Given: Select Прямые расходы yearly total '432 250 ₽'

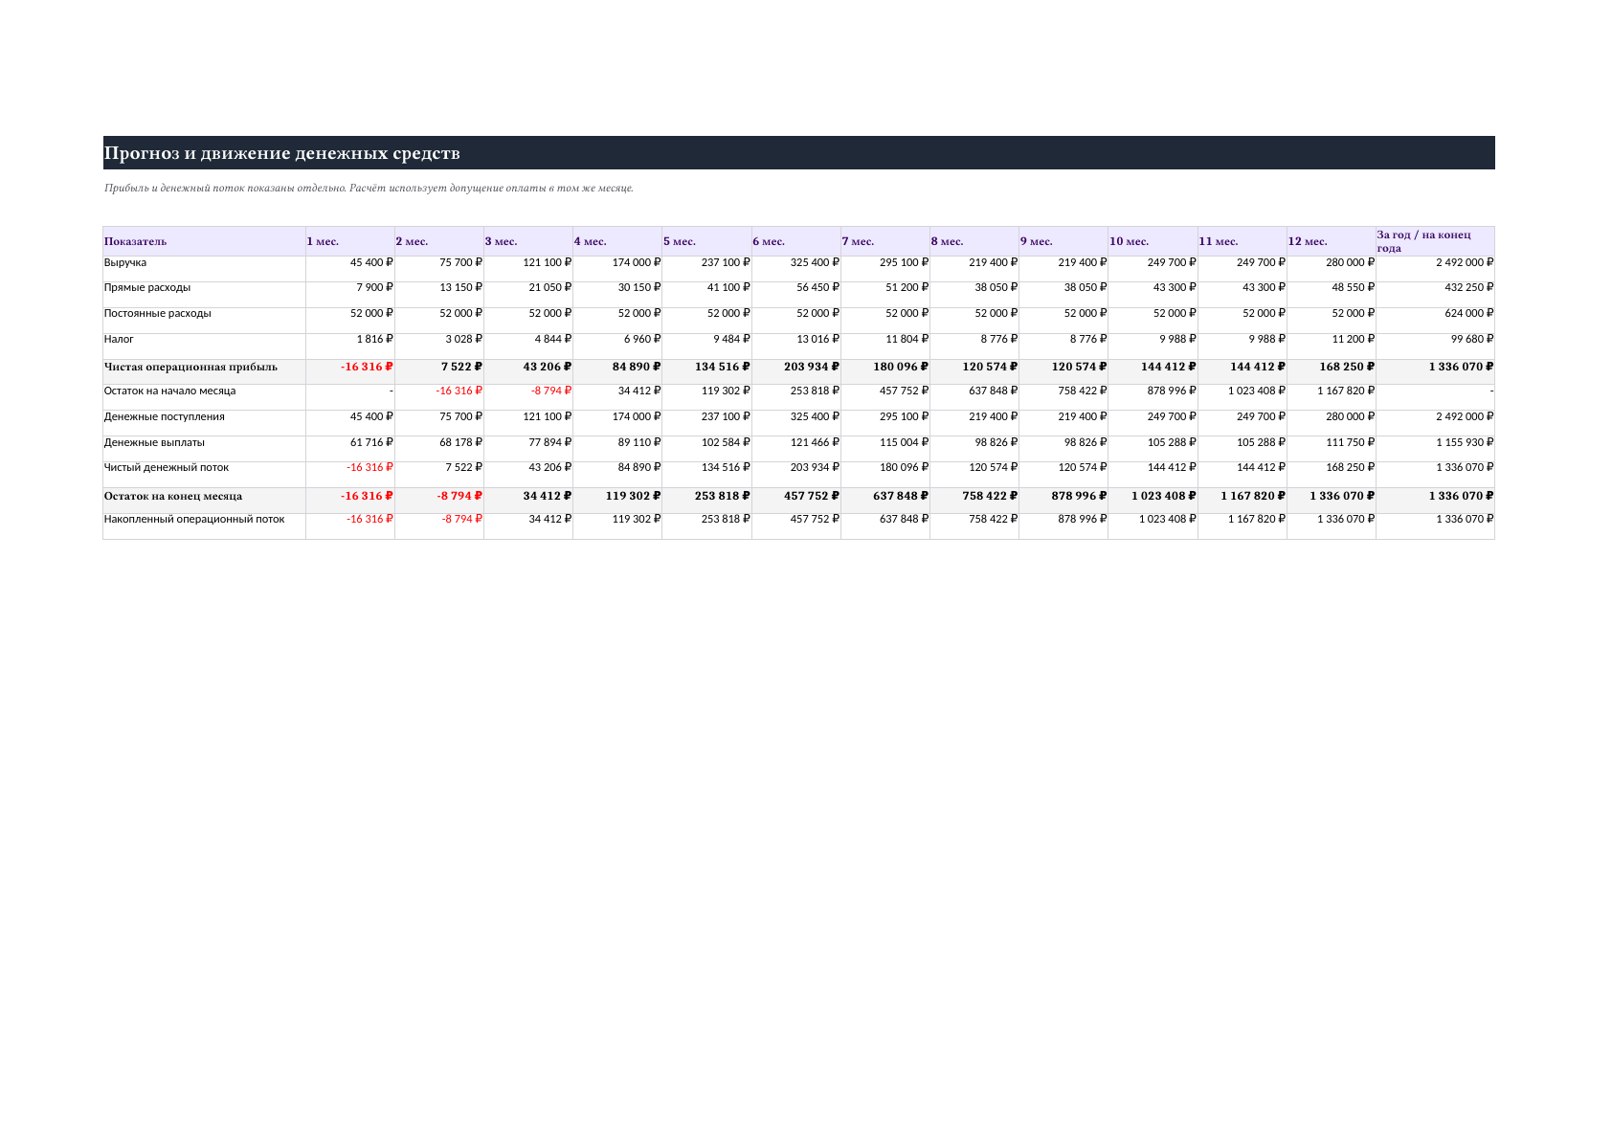Looking at the screenshot, I should pyautogui.click(x=1469, y=287).
